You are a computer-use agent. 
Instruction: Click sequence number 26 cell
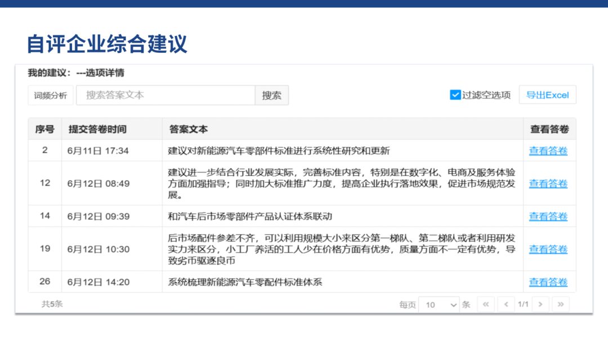[45, 281]
